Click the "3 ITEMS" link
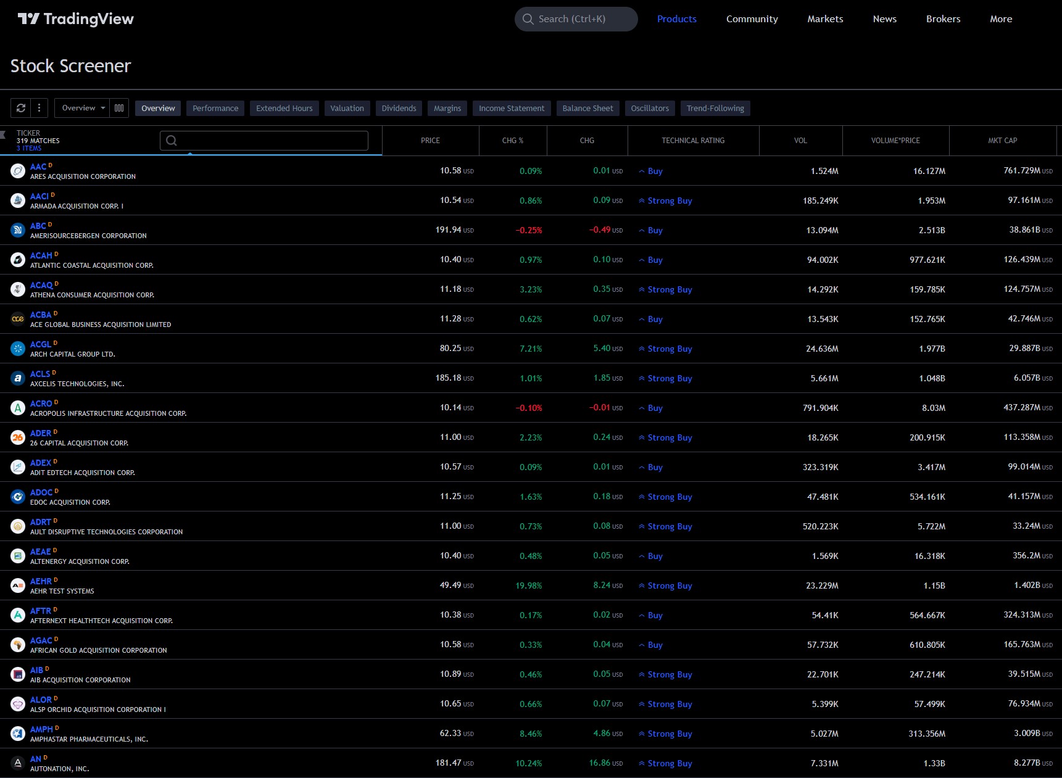 (x=28, y=148)
